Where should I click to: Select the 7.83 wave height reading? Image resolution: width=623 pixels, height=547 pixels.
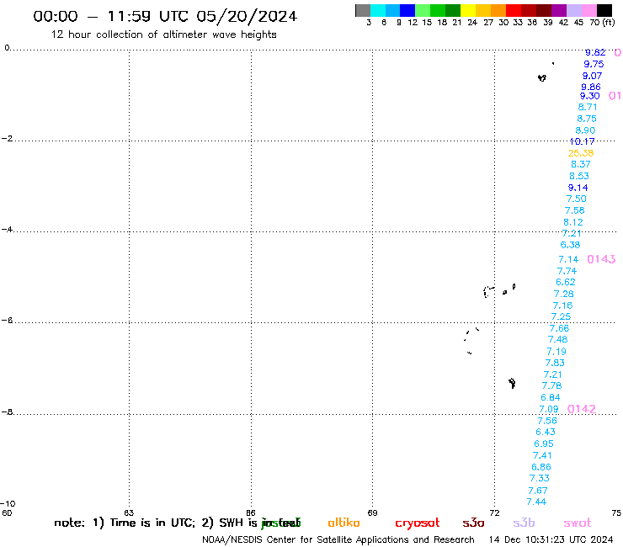[x=555, y=363]
